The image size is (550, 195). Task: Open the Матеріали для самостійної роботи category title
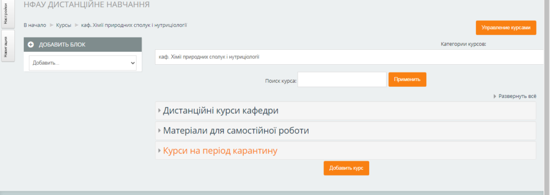[x=236, y=131]
